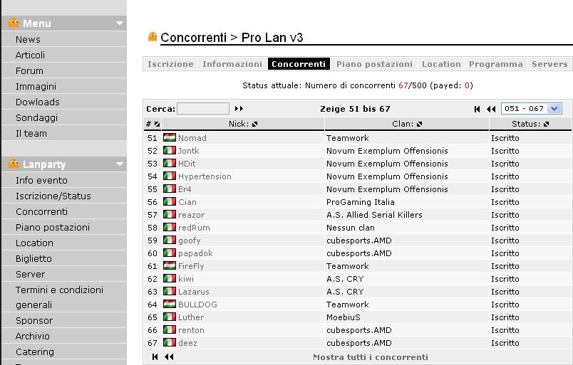Collapse the Lanparty sidebar section
Viewport: 573px width, 365px height.
click(x=120, y=164)
